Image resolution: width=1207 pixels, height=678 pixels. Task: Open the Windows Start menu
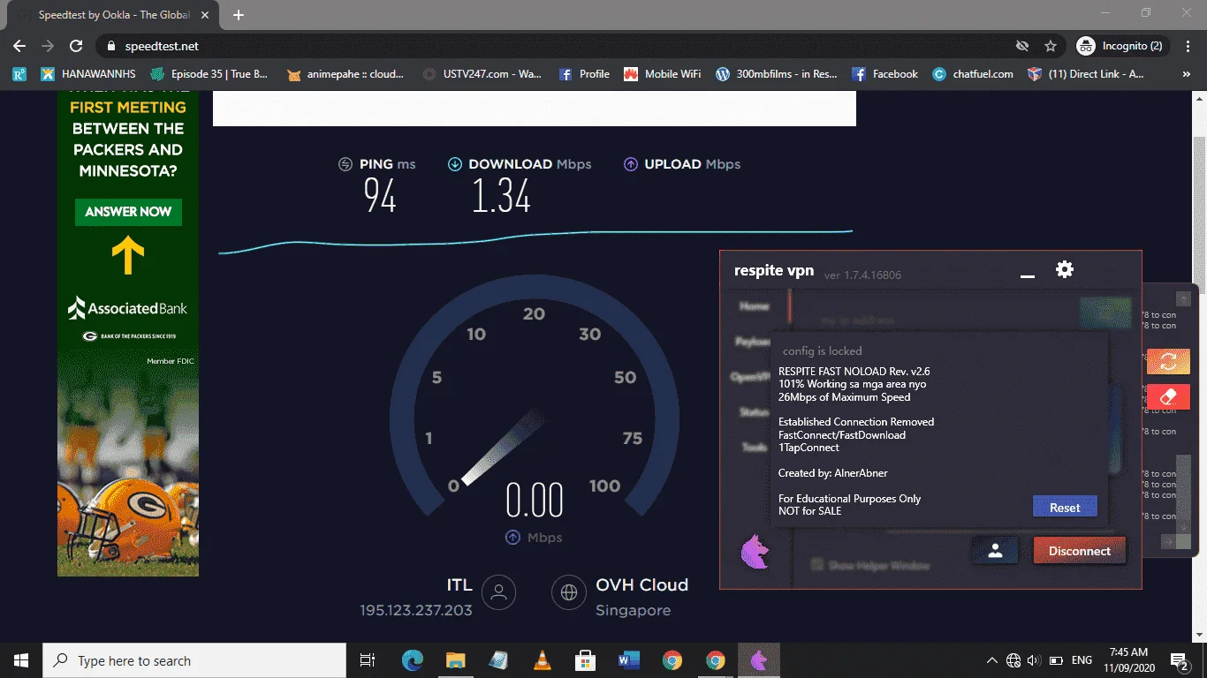21,660
